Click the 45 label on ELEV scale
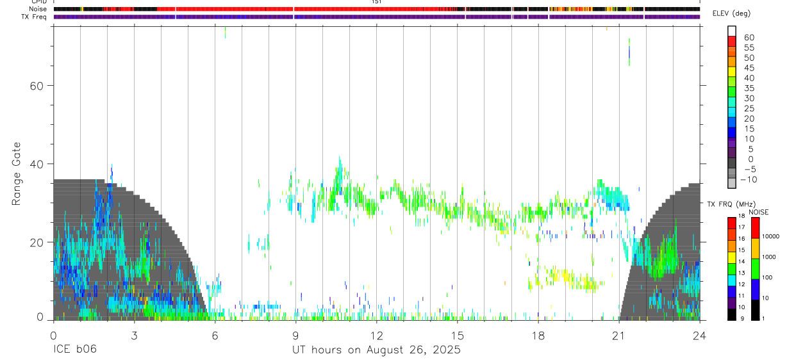 pos(749,68)
